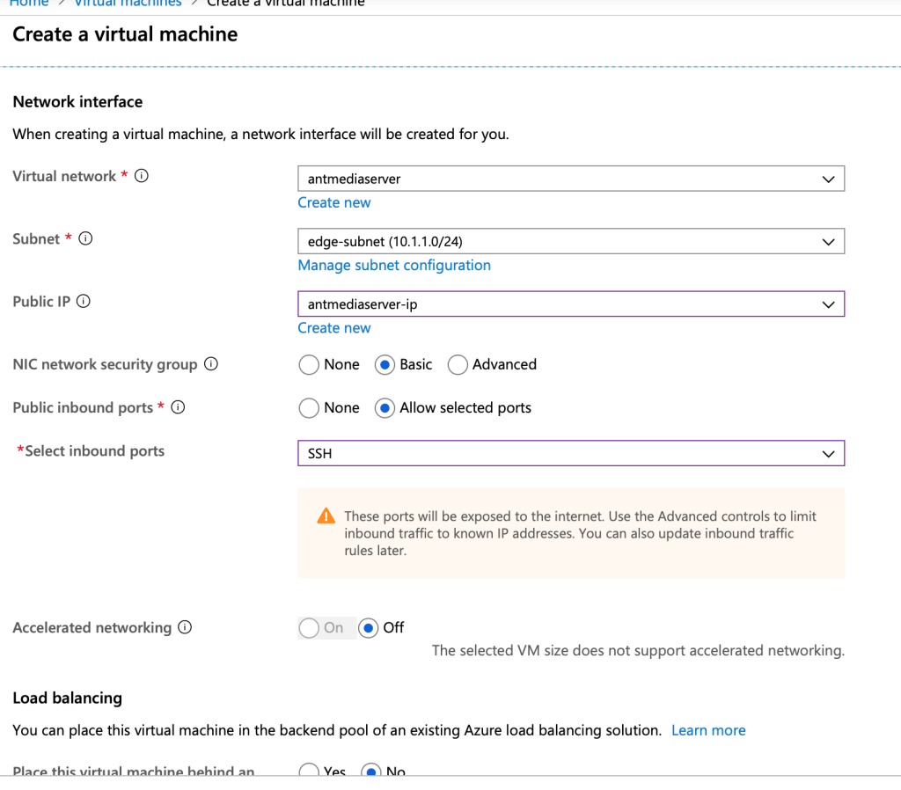Expand the edge-subnet dropdown

point(571,241)
